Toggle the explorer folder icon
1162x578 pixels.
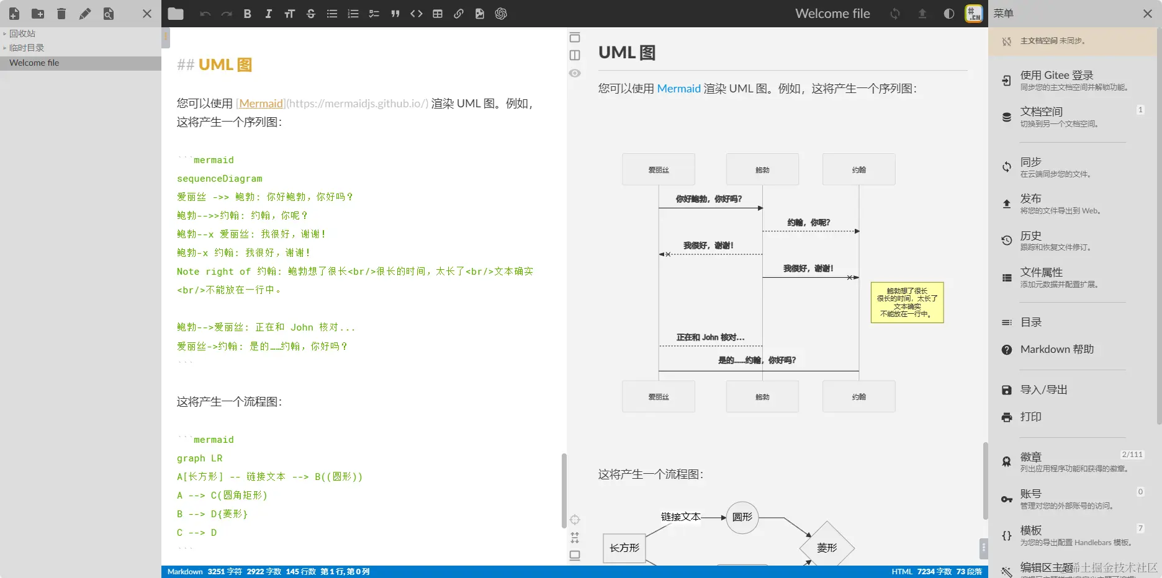click(x=176, y=14)
